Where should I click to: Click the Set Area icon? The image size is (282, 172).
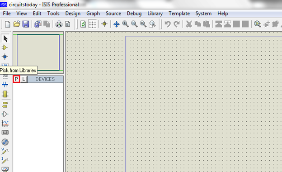tap(68, 24)
